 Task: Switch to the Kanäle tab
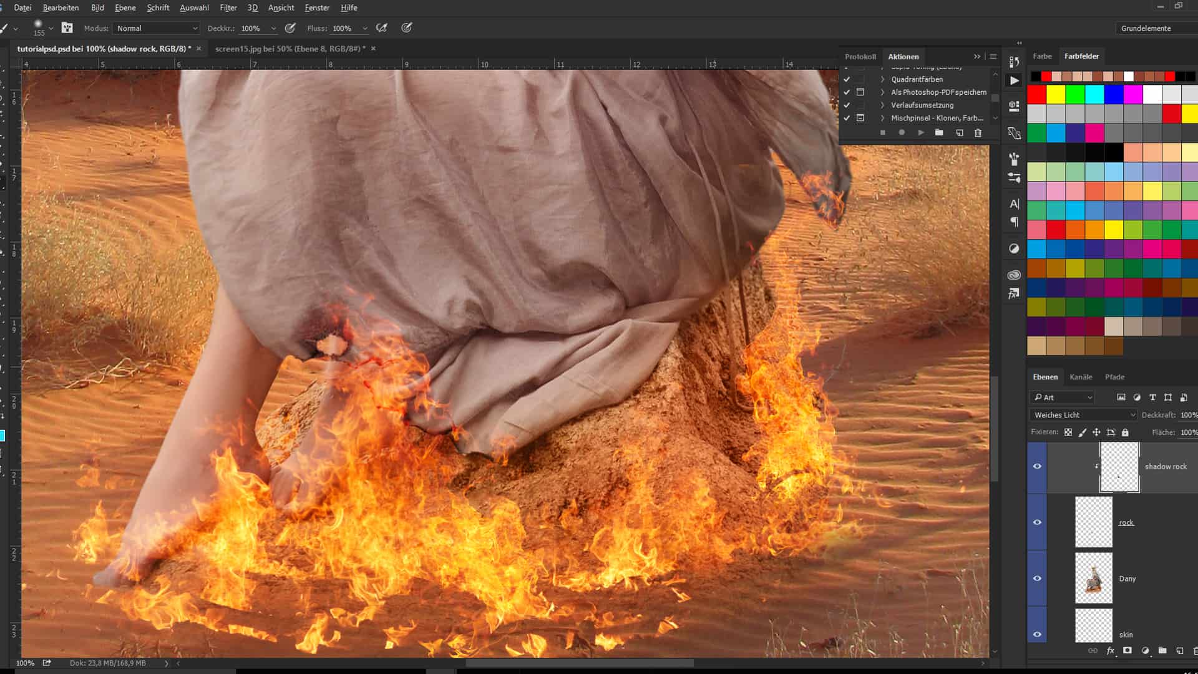[x=1081, y=377]
